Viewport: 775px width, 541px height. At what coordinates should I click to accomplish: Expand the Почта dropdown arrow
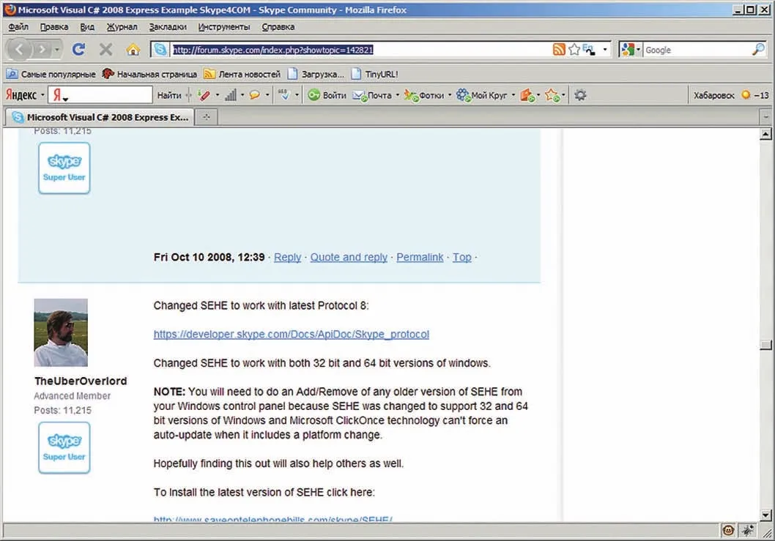pyautogui.click(x=397, y=95)
